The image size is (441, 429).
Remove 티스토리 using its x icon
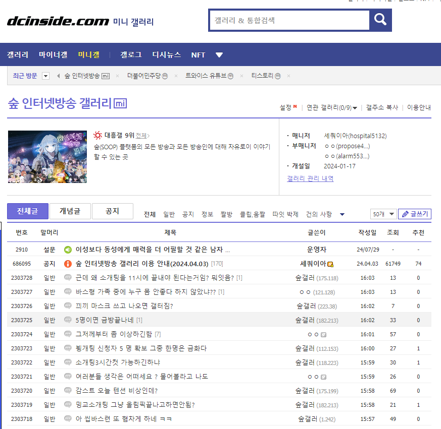tap(288, 75)
